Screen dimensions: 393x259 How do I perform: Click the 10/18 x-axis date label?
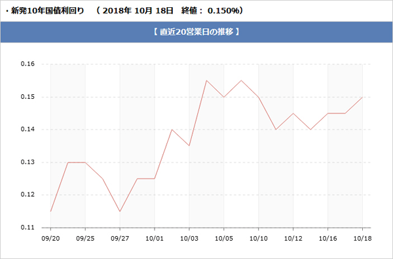pyautogui.click(x=362, y=238)
